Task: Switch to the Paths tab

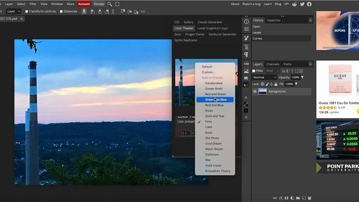Action: 287,64
